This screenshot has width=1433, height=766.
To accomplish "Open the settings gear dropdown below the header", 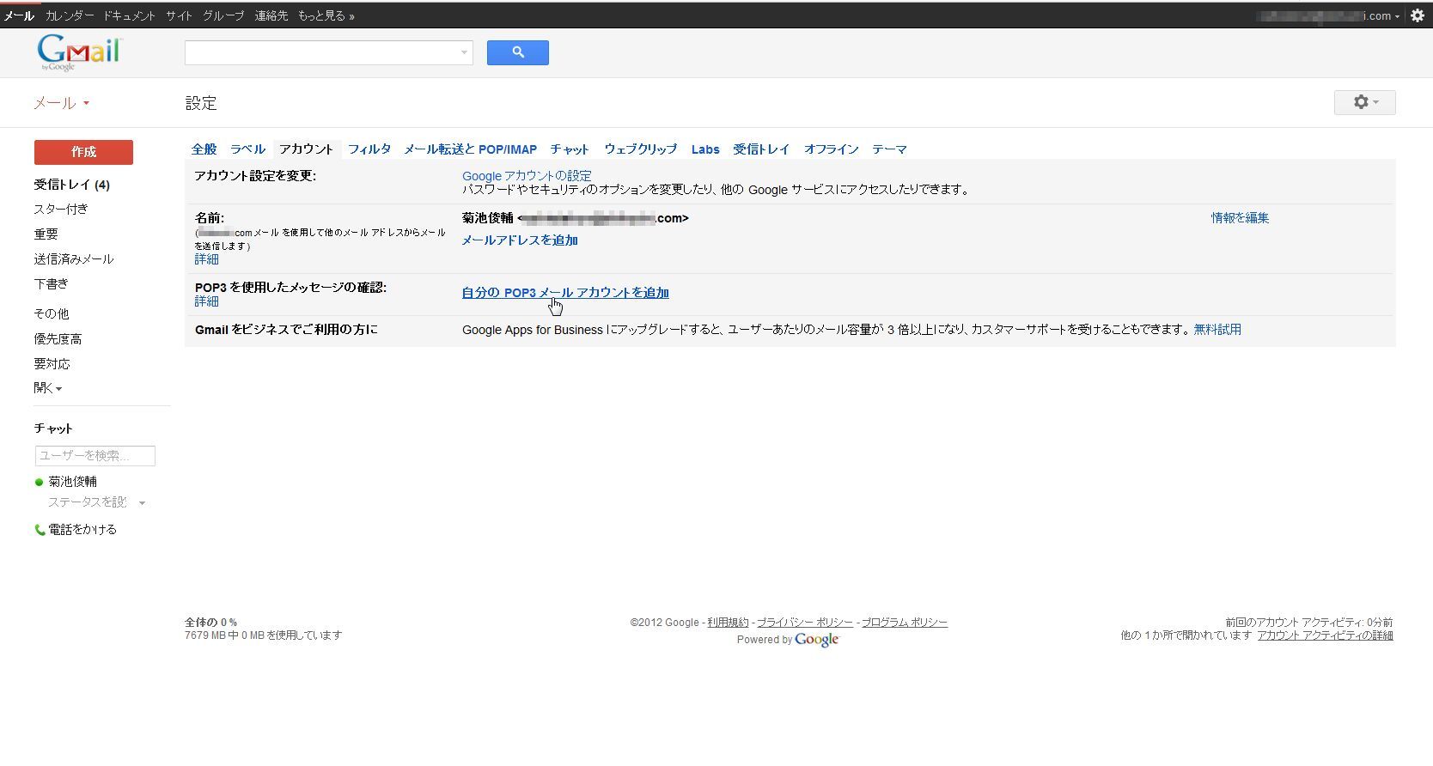I will [1364, 102].
